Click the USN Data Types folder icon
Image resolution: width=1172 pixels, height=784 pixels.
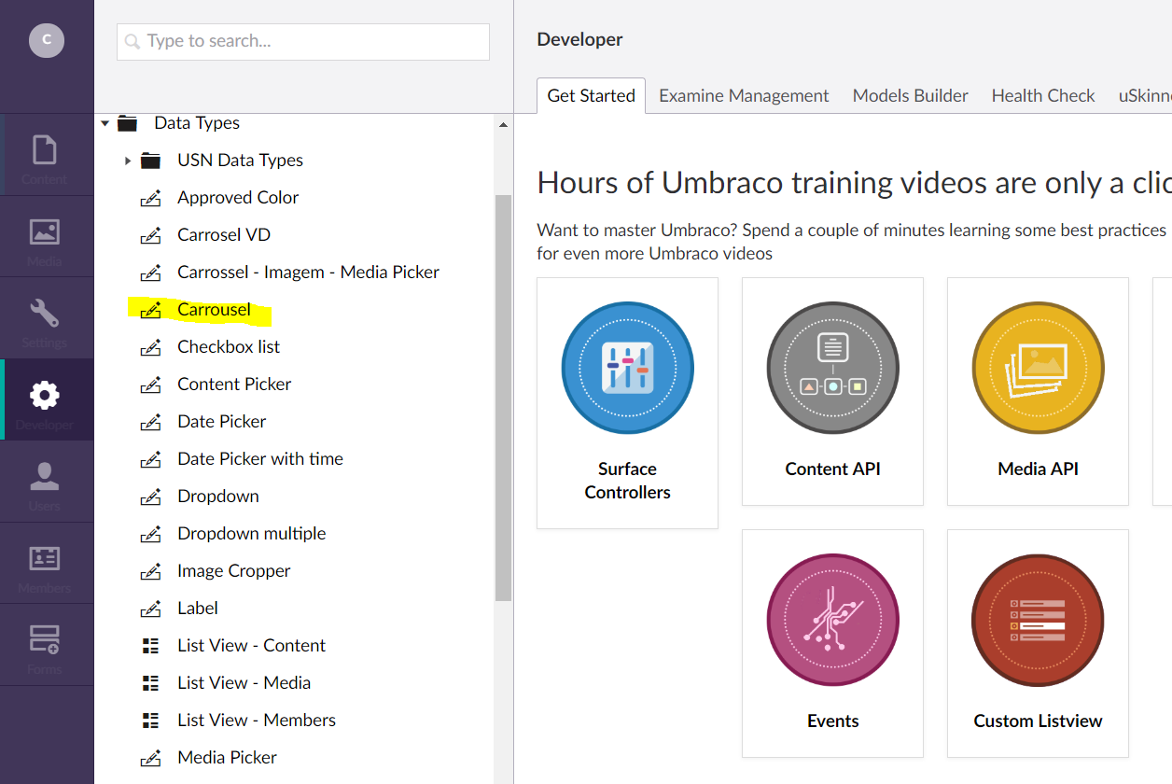pyautogui.click(x=150, y=161)
